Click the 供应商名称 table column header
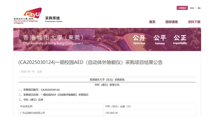 (x=26, y=106)
